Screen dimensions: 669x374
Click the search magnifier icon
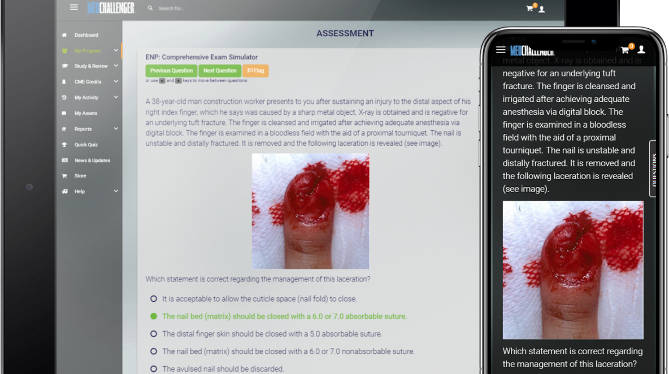(150, 8)
